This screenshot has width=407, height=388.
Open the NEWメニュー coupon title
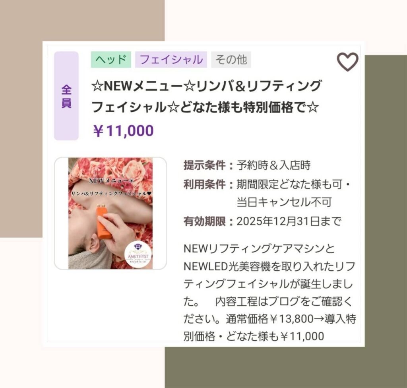[x=206, y=96]
